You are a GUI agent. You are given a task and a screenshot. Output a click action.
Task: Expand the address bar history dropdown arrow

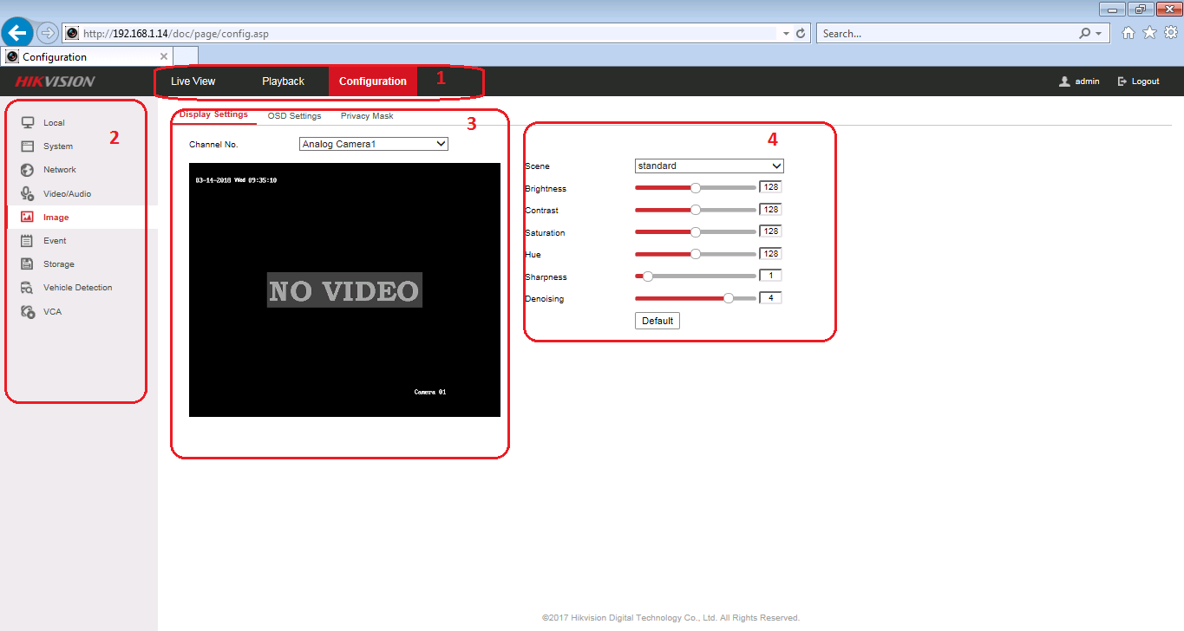tap(786, 33)
